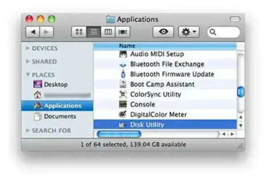Click the horizontal scroll right arrow

[x=232, y=134]
